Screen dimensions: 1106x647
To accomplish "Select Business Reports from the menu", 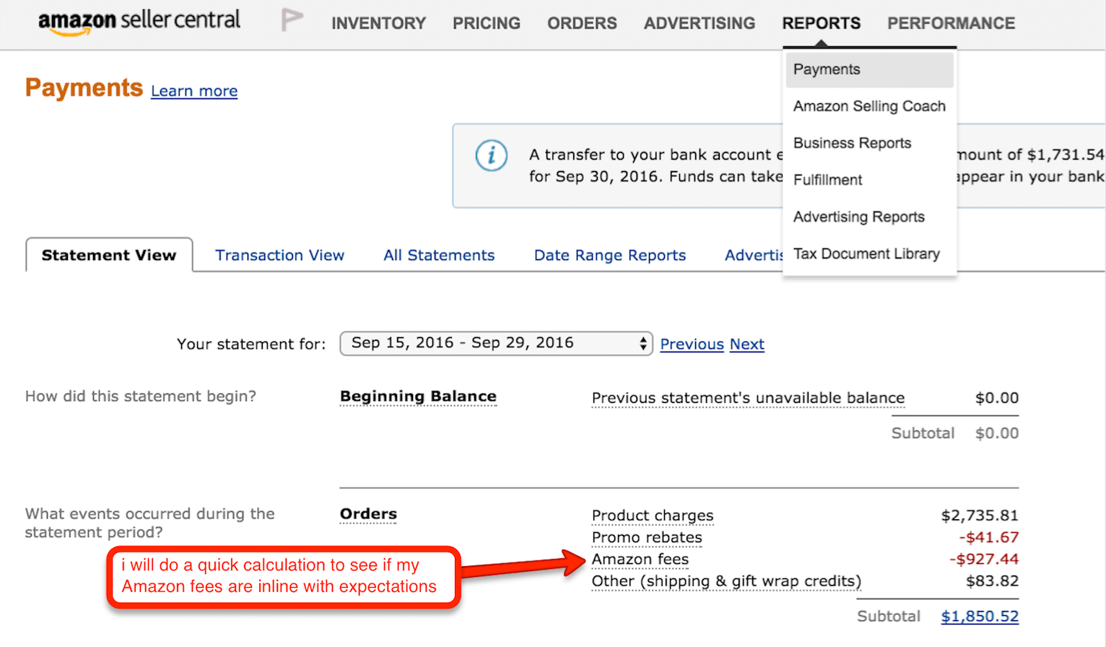I will pos(852,143).
